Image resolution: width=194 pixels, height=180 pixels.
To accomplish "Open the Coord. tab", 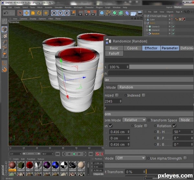I will point(133,48).
